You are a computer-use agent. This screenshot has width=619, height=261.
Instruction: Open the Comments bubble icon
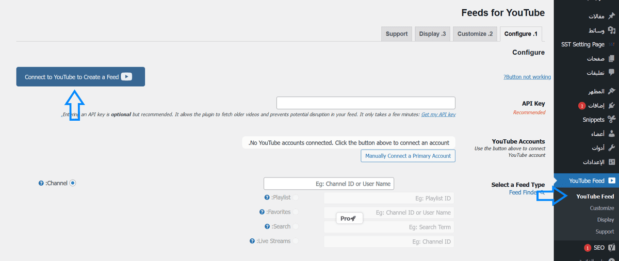coord(611,73)
